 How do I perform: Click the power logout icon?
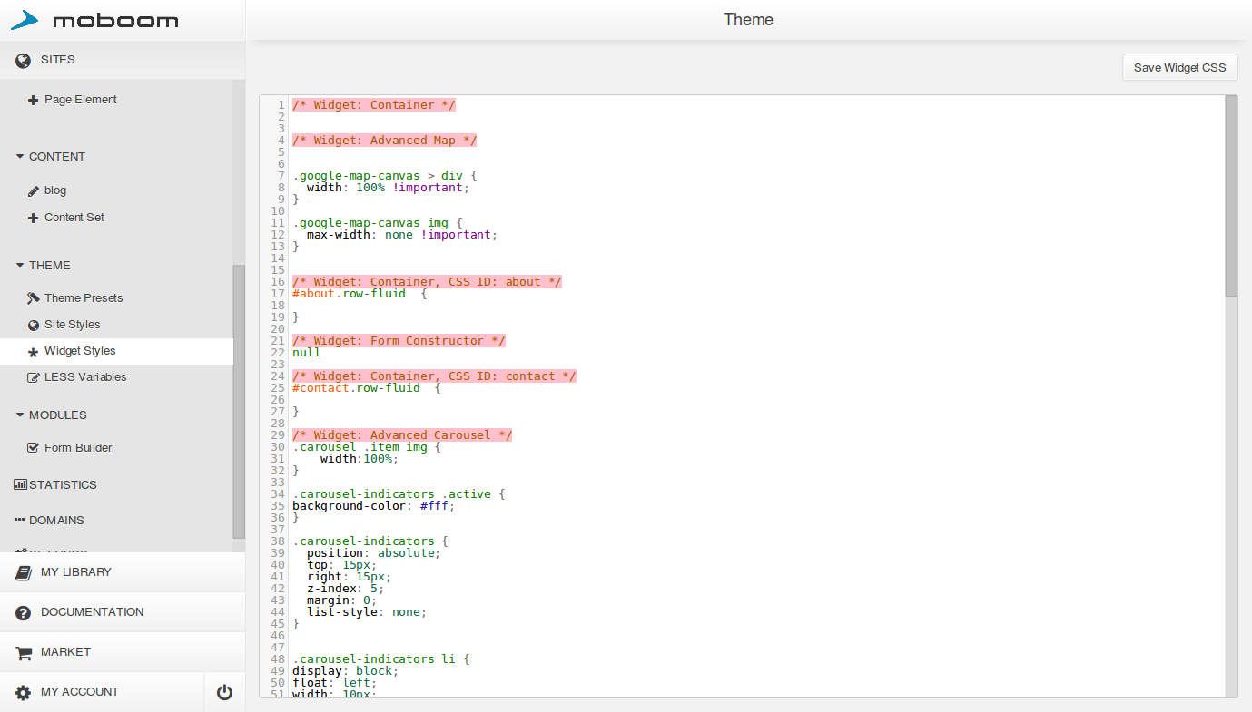point(224,693)
